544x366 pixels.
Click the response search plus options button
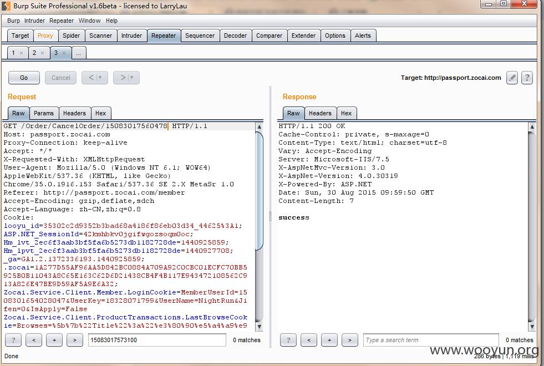329,340
